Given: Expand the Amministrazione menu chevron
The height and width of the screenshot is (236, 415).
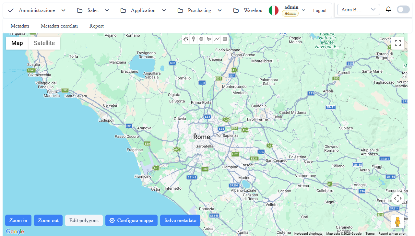Looking at the screenshot, I should pos(64,10).
